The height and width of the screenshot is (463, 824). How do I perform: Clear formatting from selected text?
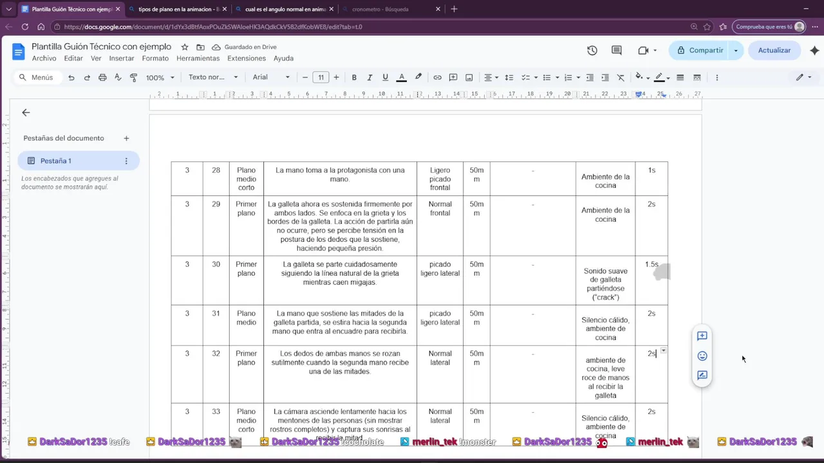[621, 77]
